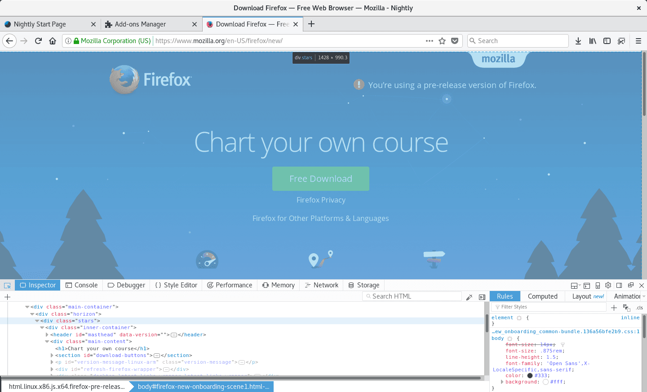Switch to the Add-ons Manager tab
647x392 pixels.
(151, 24)
